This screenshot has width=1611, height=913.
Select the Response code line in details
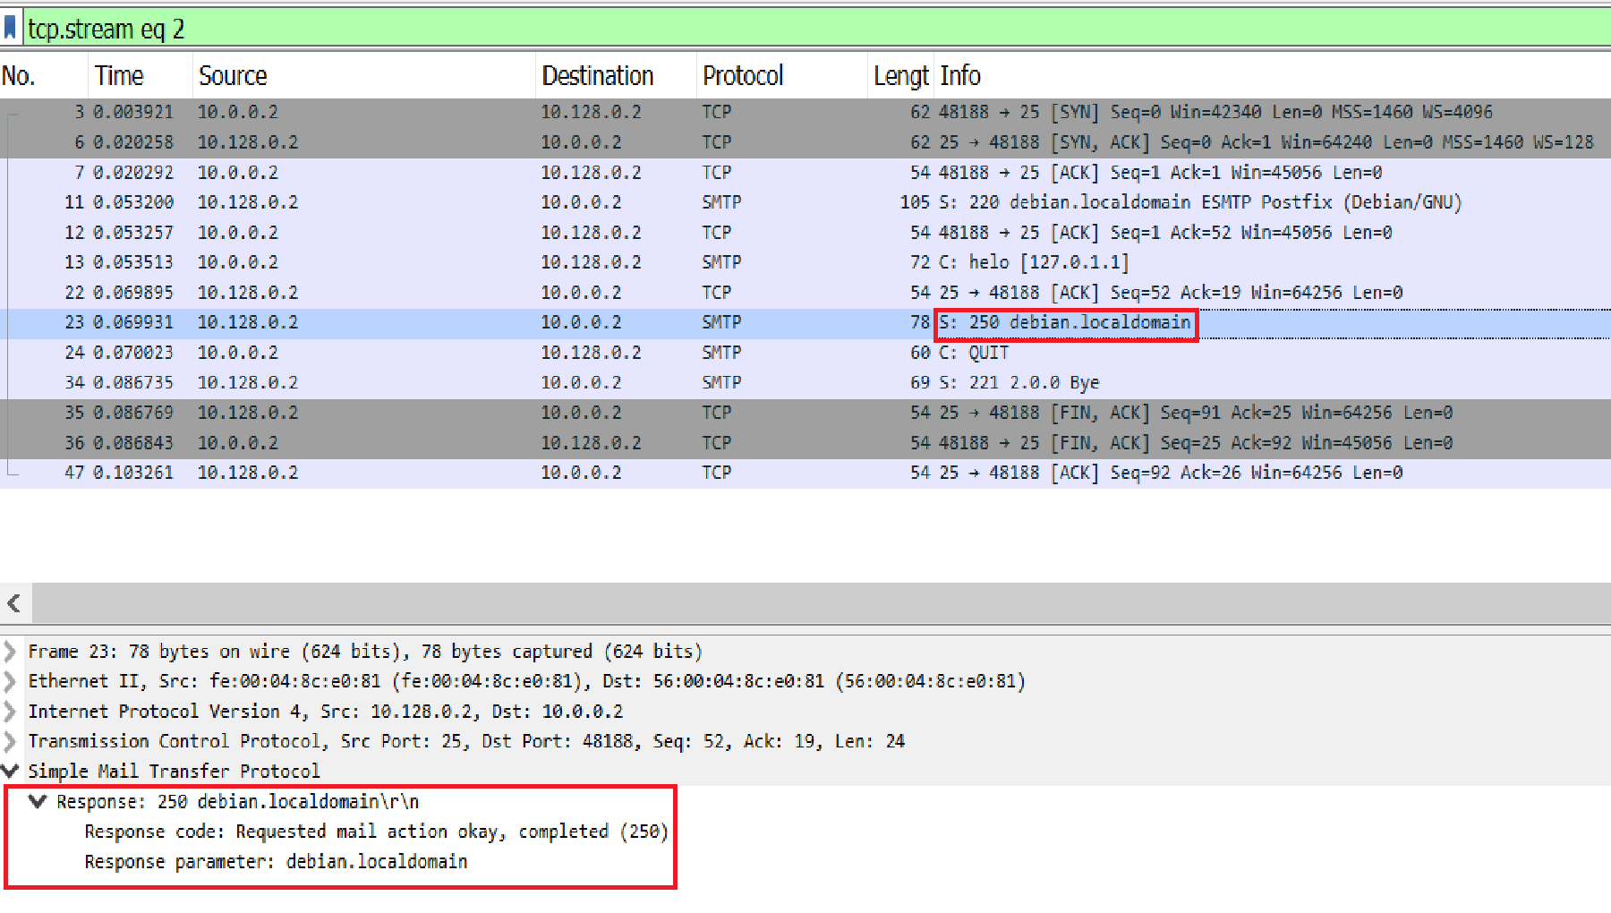point(376,831)
